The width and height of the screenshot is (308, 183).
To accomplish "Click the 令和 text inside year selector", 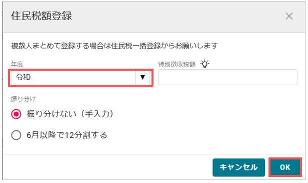I will click(23, 77).
